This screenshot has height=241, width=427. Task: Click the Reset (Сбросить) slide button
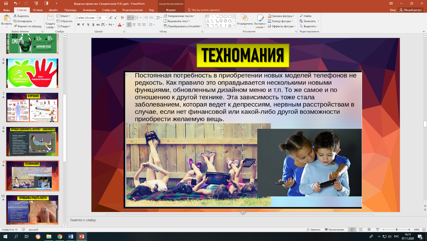click(x=64, y=21)
